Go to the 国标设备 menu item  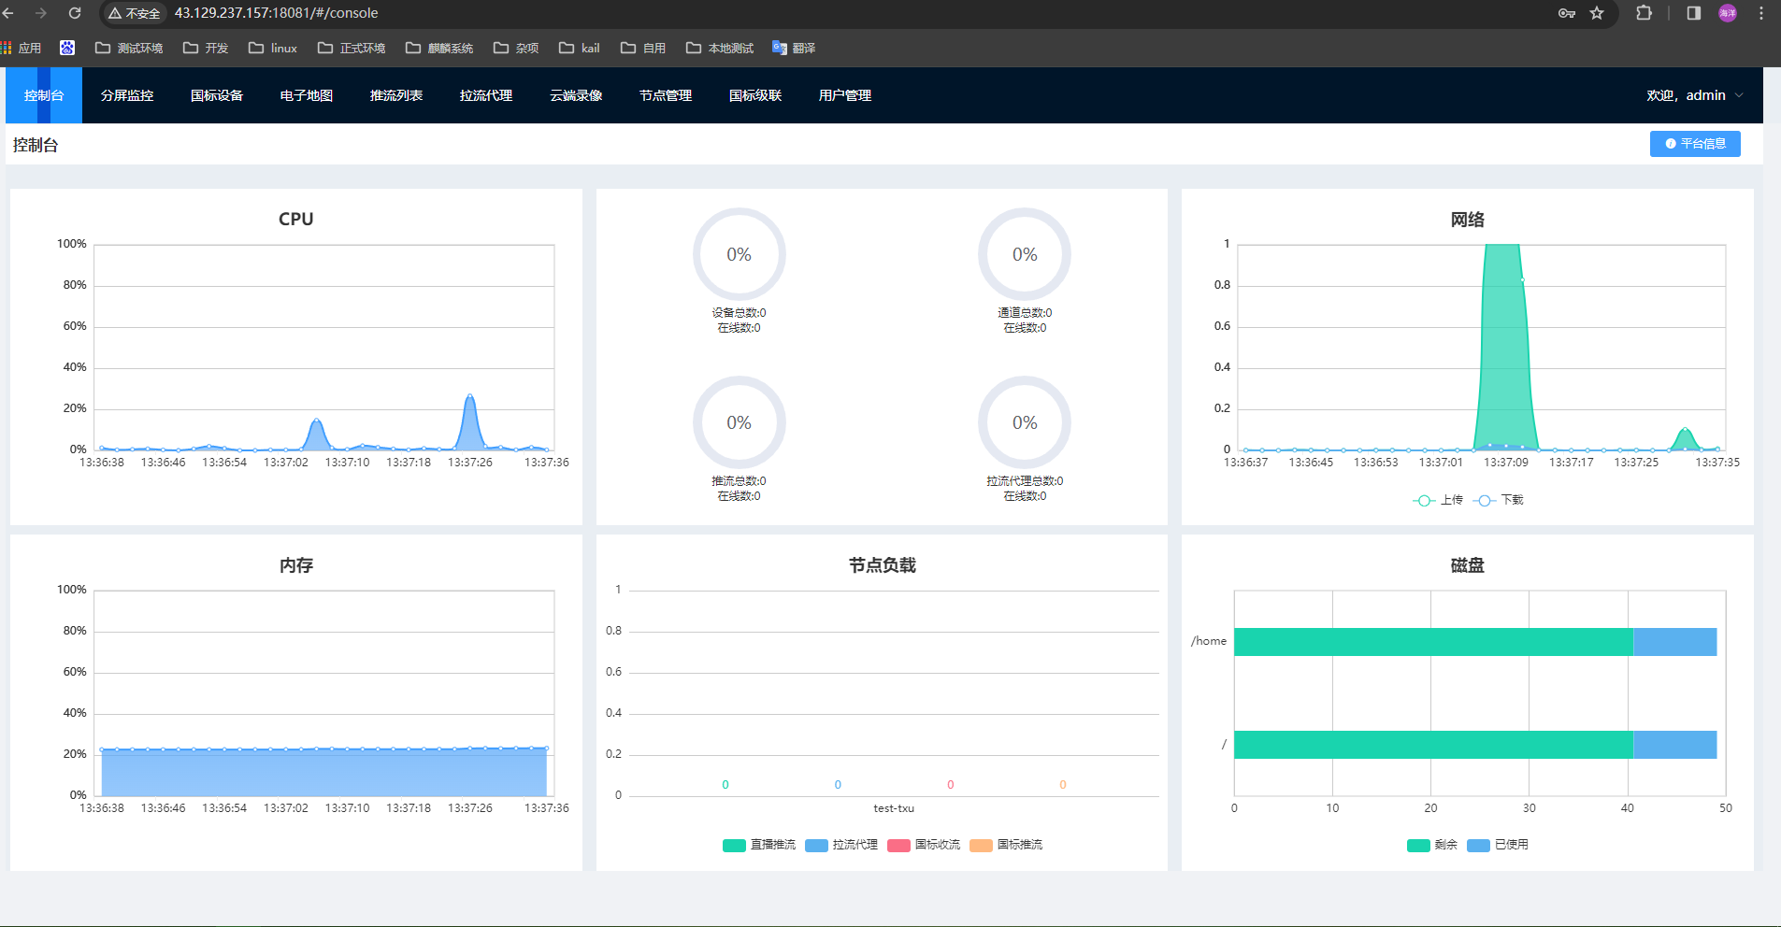217,95
